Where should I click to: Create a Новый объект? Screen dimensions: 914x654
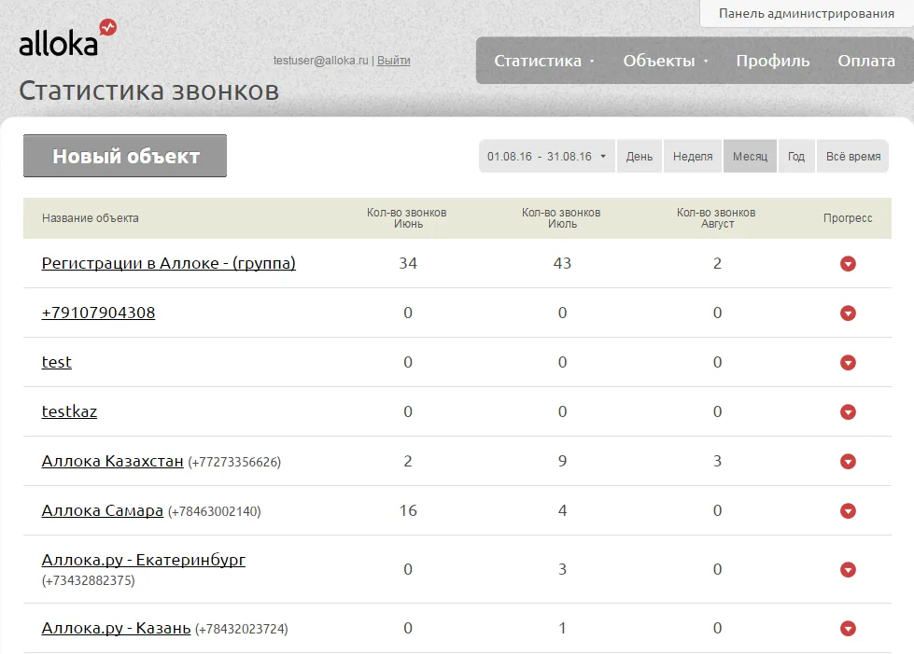(x=125, y=156)
